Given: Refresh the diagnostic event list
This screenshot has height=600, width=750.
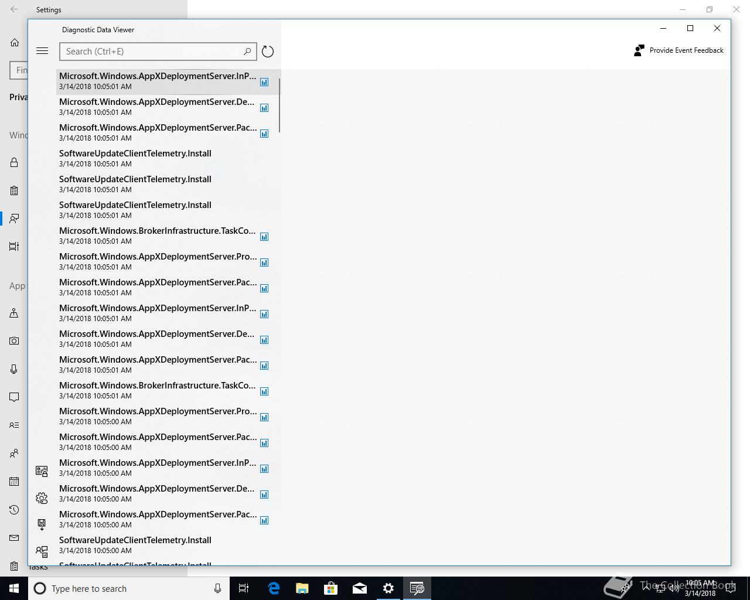Looking at the screenshot, I should [x=268, y=52].
